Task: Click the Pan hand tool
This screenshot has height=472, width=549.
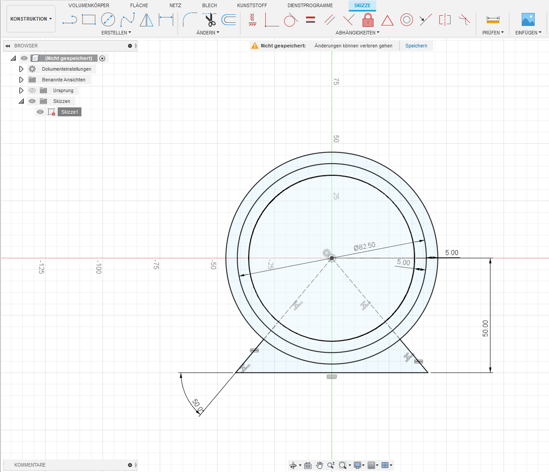Action: click(319, 465)
